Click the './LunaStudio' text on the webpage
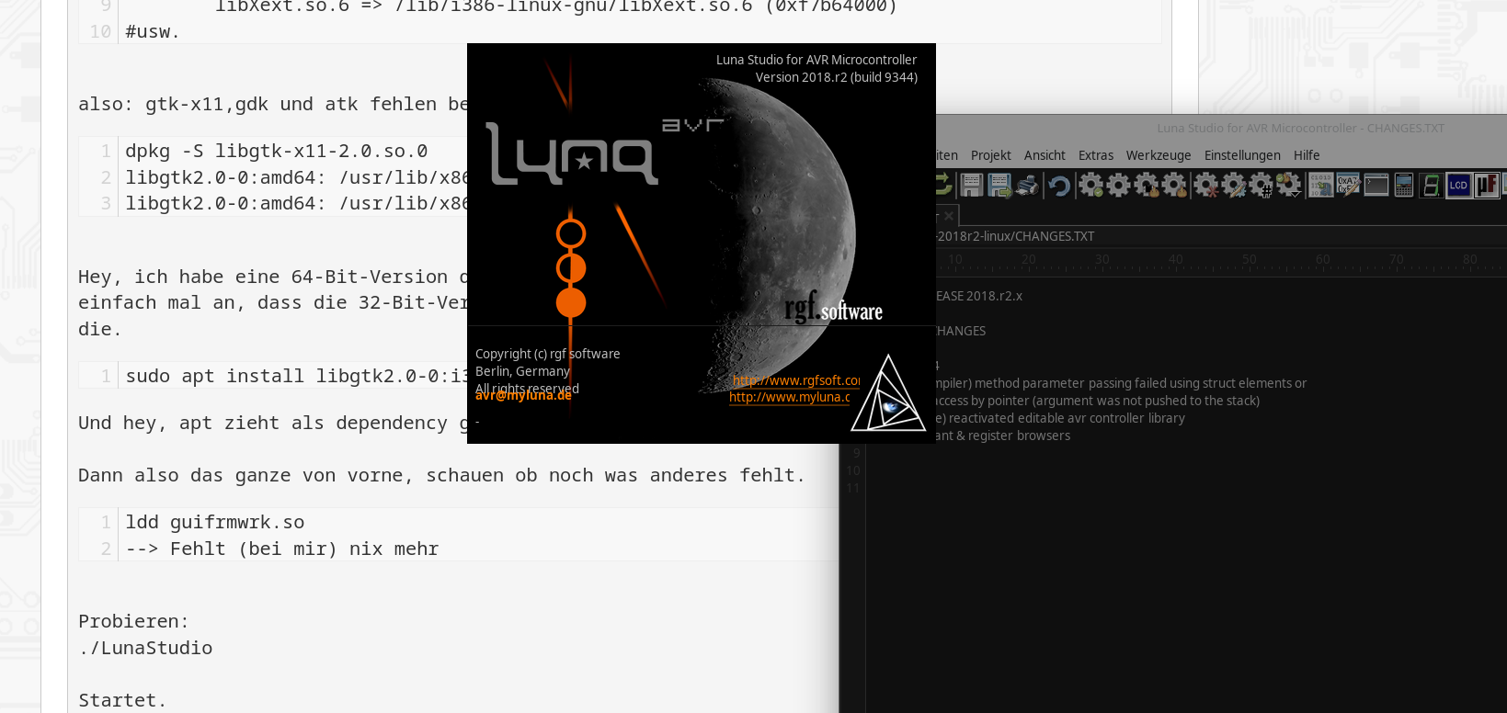 [x=145, y=648]
